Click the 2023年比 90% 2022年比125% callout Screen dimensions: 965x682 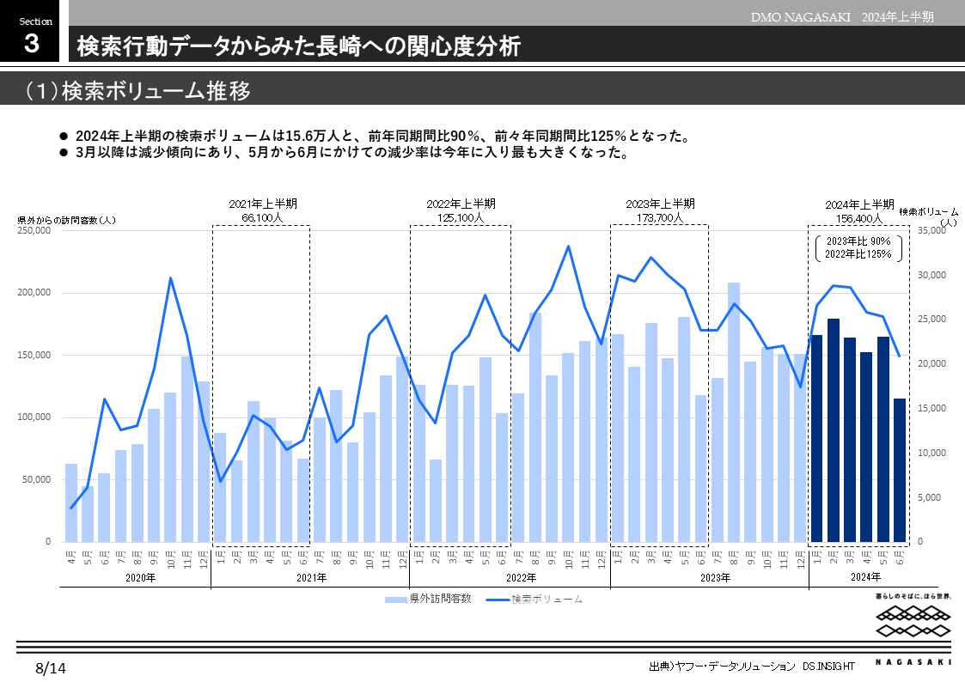coord(858,248)
